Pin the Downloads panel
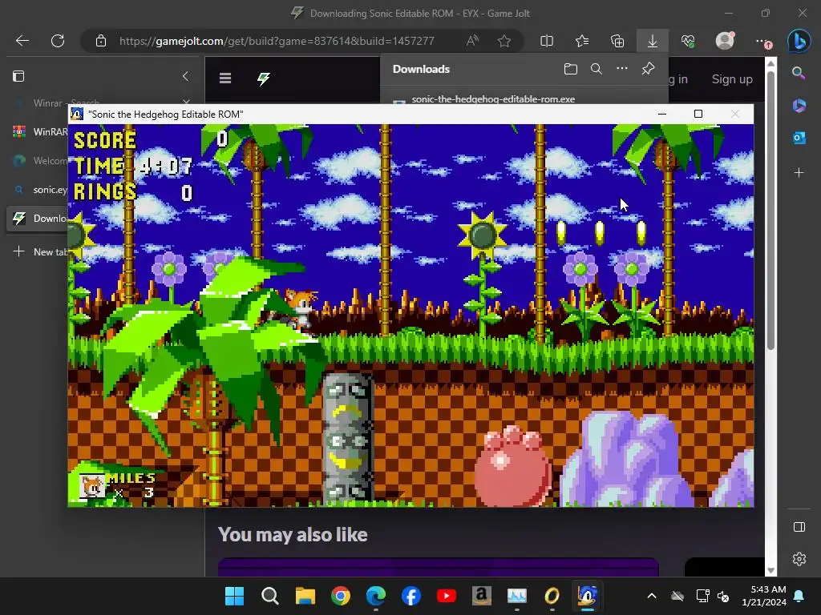The image size is (821, 615). pyautogui.click(x=648, y=69)
